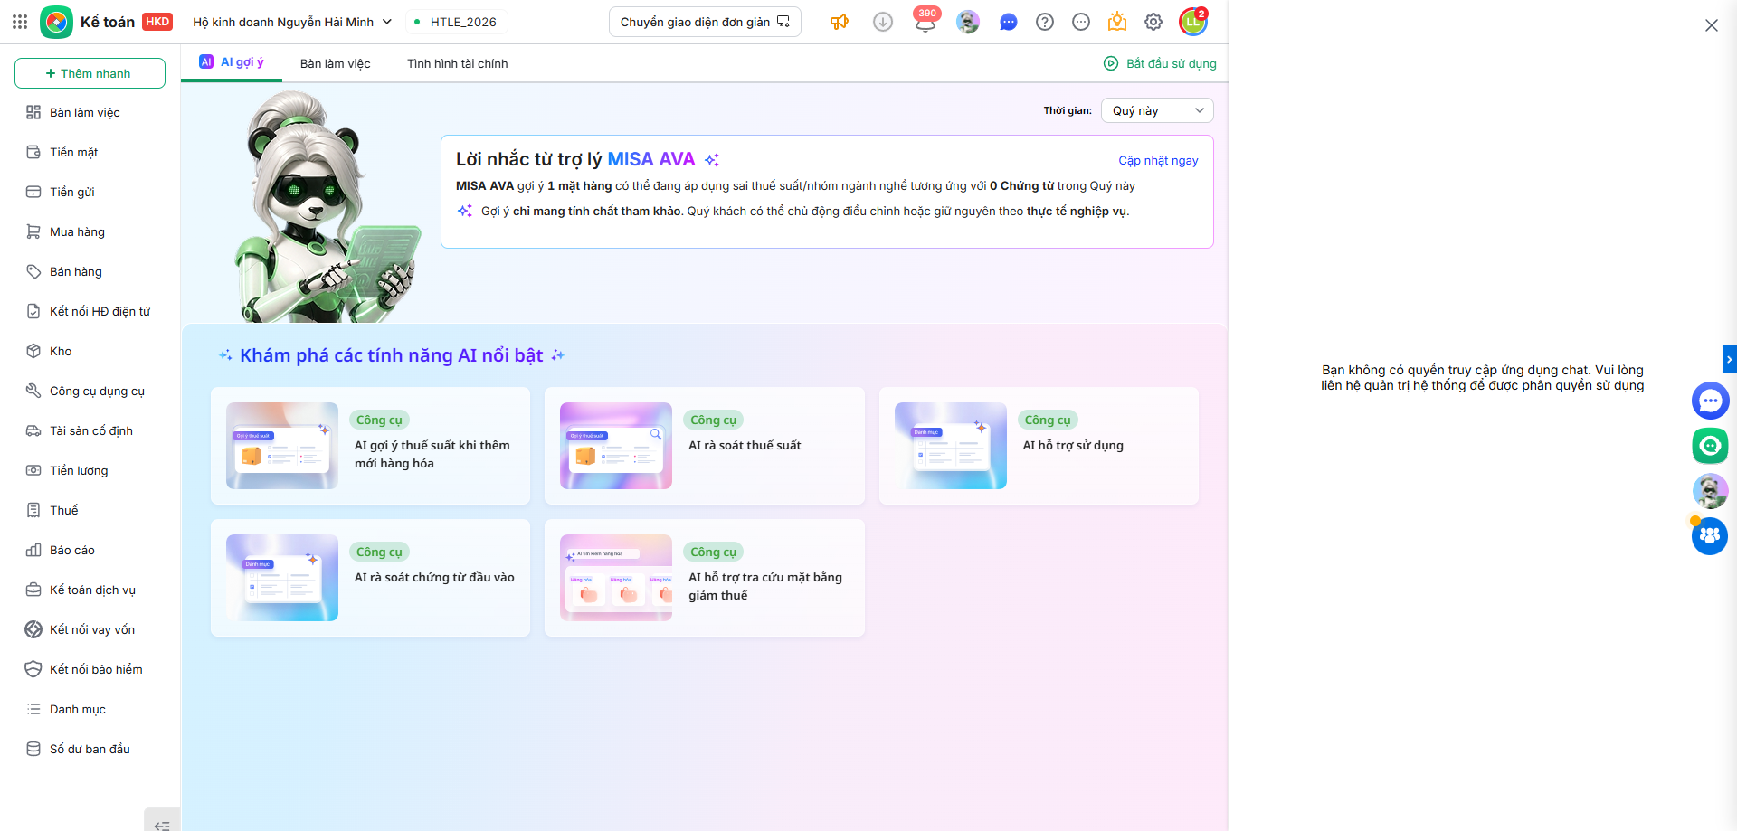Click Bắt đầu sử dụng link
The image size is (1737, 831).
click(1160, 63)
